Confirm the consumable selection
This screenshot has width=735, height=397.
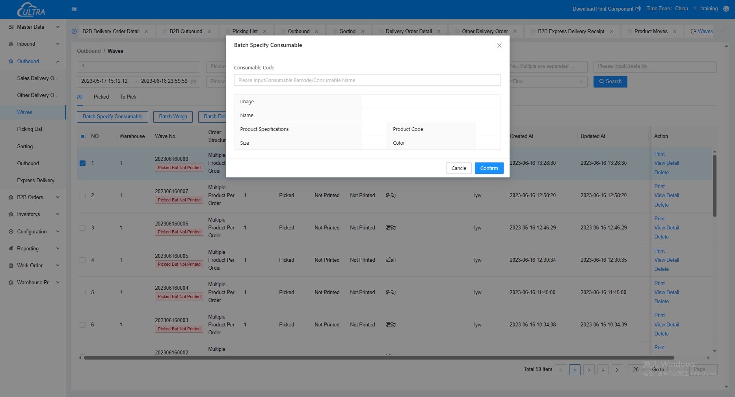point(489,168)
